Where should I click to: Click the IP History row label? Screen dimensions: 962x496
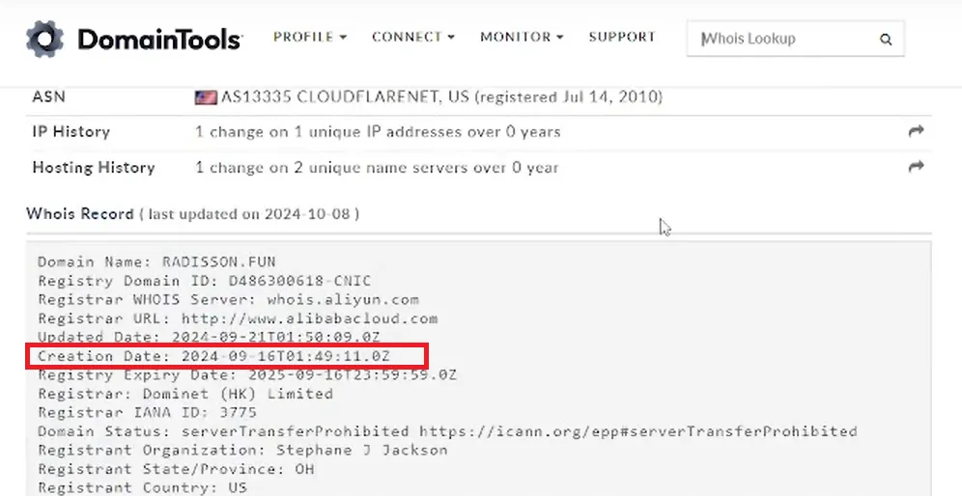pos(71,132)
